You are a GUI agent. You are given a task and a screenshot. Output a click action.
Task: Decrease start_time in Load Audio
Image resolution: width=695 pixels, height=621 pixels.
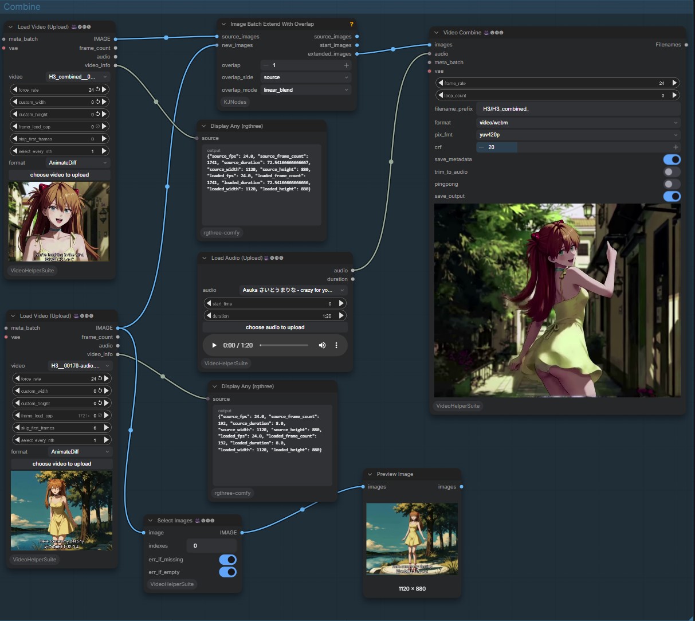click(208, 303)
